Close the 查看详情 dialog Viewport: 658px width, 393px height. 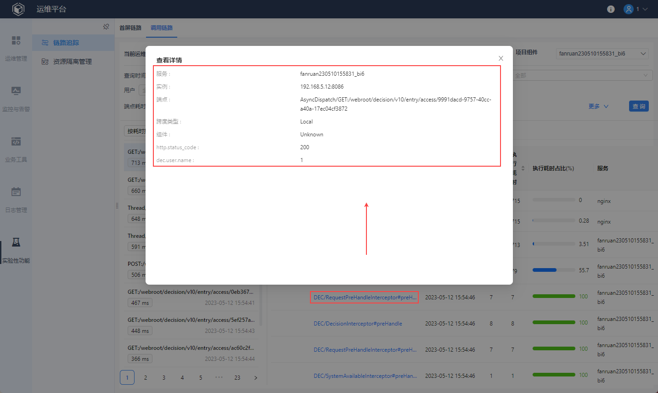point(501,58)
